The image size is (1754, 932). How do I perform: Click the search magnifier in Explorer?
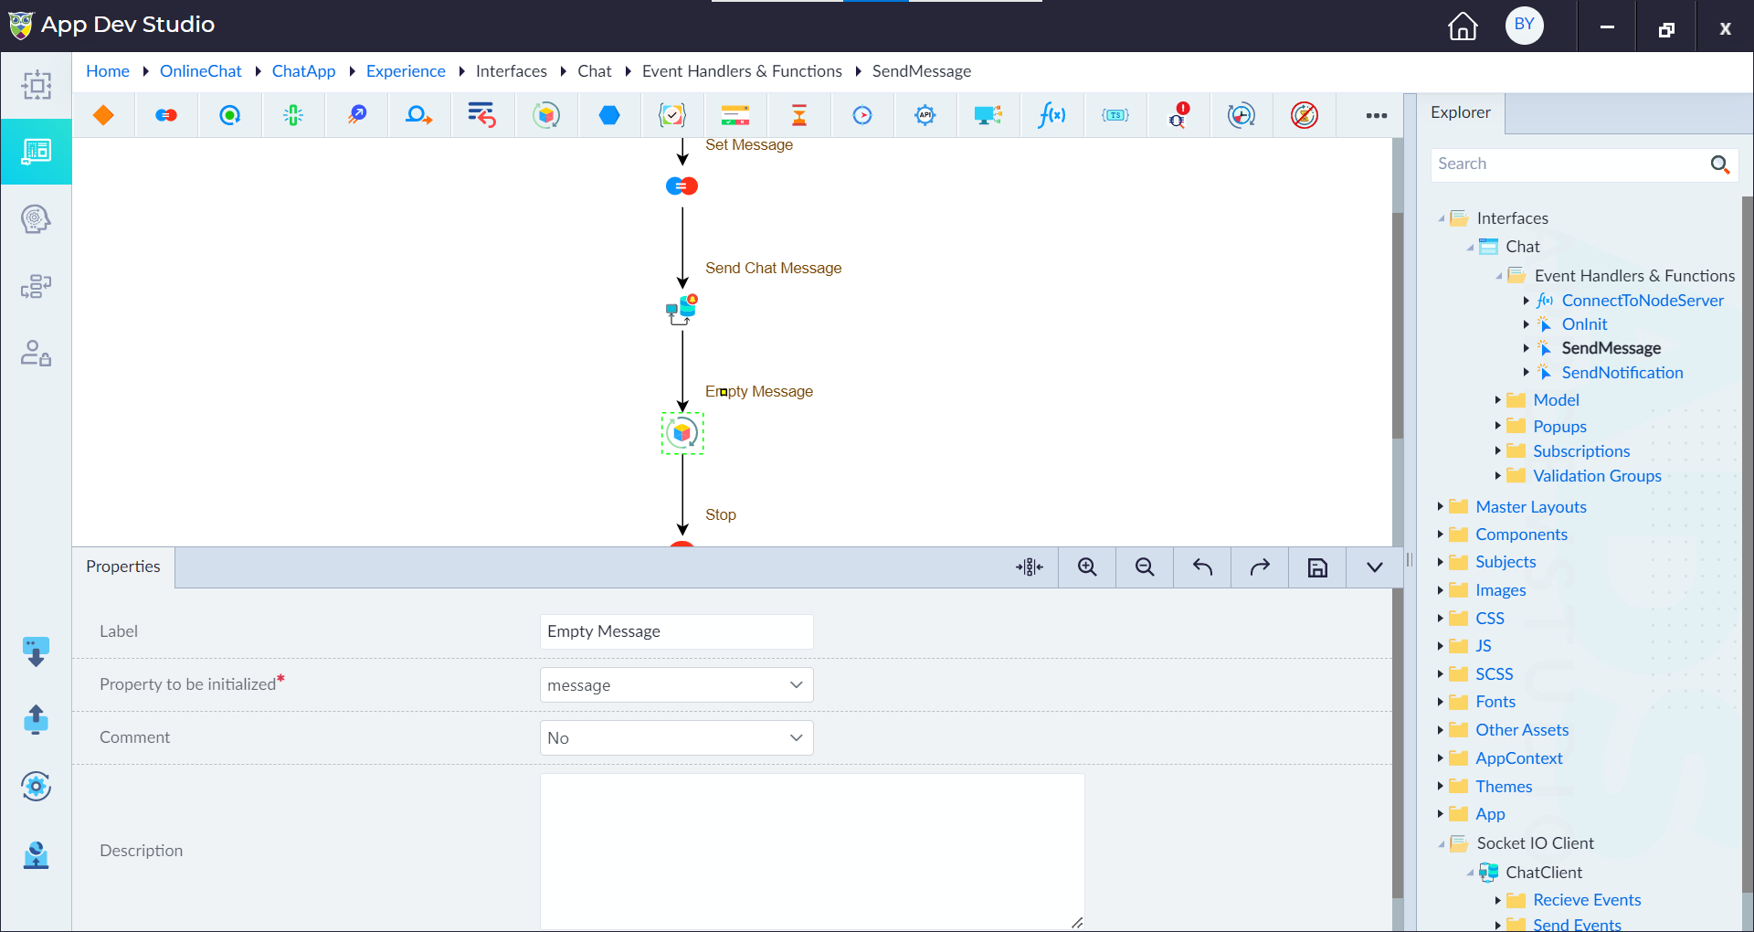click(x=1720, y=164)
